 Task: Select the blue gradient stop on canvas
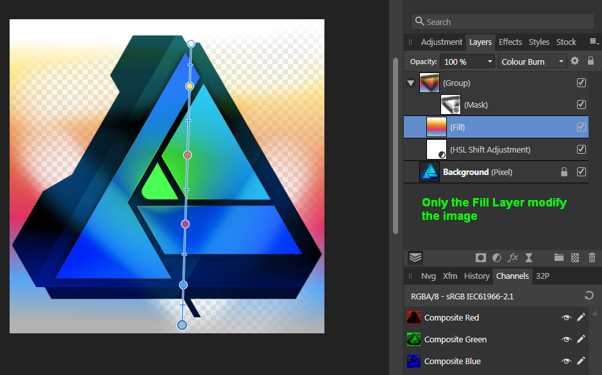pyautogui.click(x=183, y=285)
